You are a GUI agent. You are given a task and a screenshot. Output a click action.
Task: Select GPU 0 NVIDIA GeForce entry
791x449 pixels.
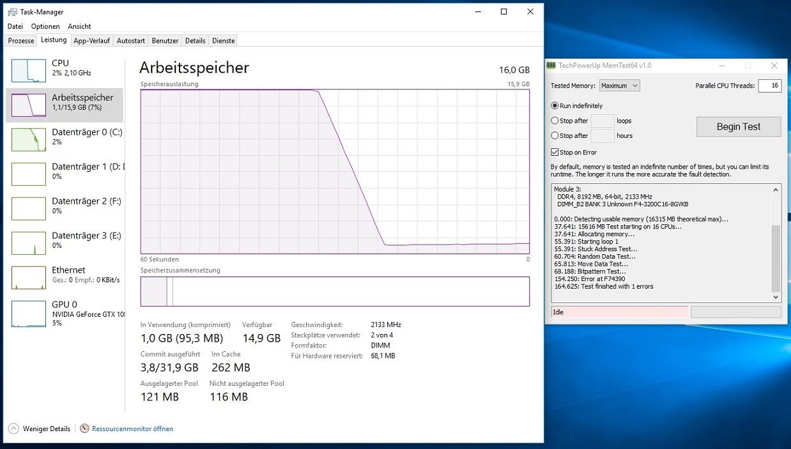tap(65, 312)
